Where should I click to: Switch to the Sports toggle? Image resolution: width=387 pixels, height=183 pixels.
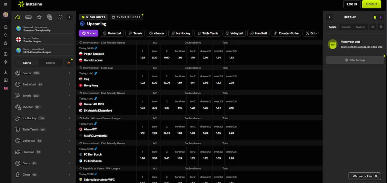point(27,63)
